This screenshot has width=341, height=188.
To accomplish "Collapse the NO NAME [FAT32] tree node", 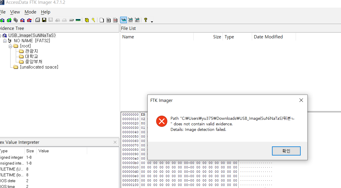I will coord(5,41).
